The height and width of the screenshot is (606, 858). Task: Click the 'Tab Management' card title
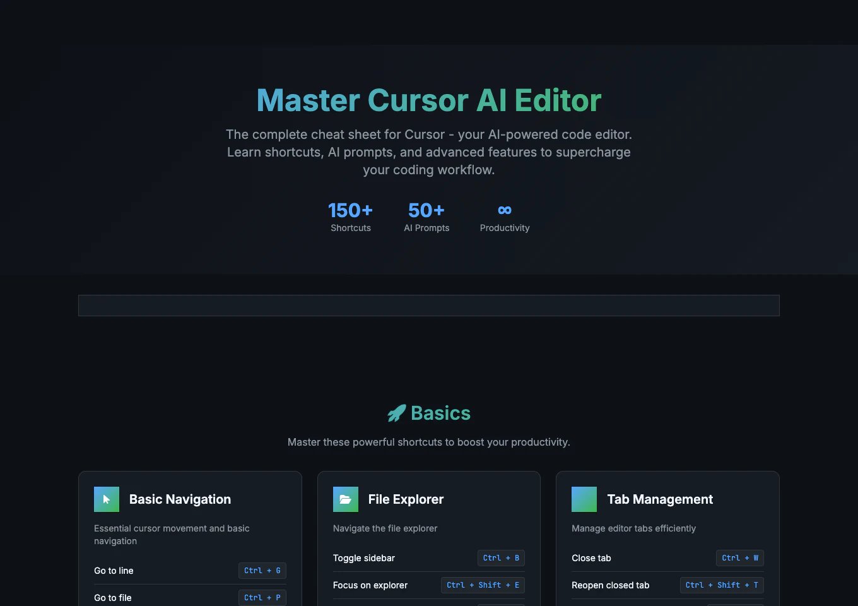pos(660,499)
